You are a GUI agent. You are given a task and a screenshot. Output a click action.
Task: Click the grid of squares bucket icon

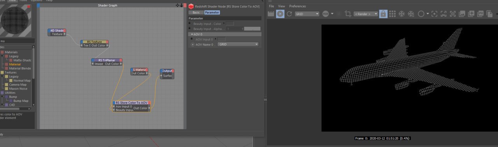(393, 14)
